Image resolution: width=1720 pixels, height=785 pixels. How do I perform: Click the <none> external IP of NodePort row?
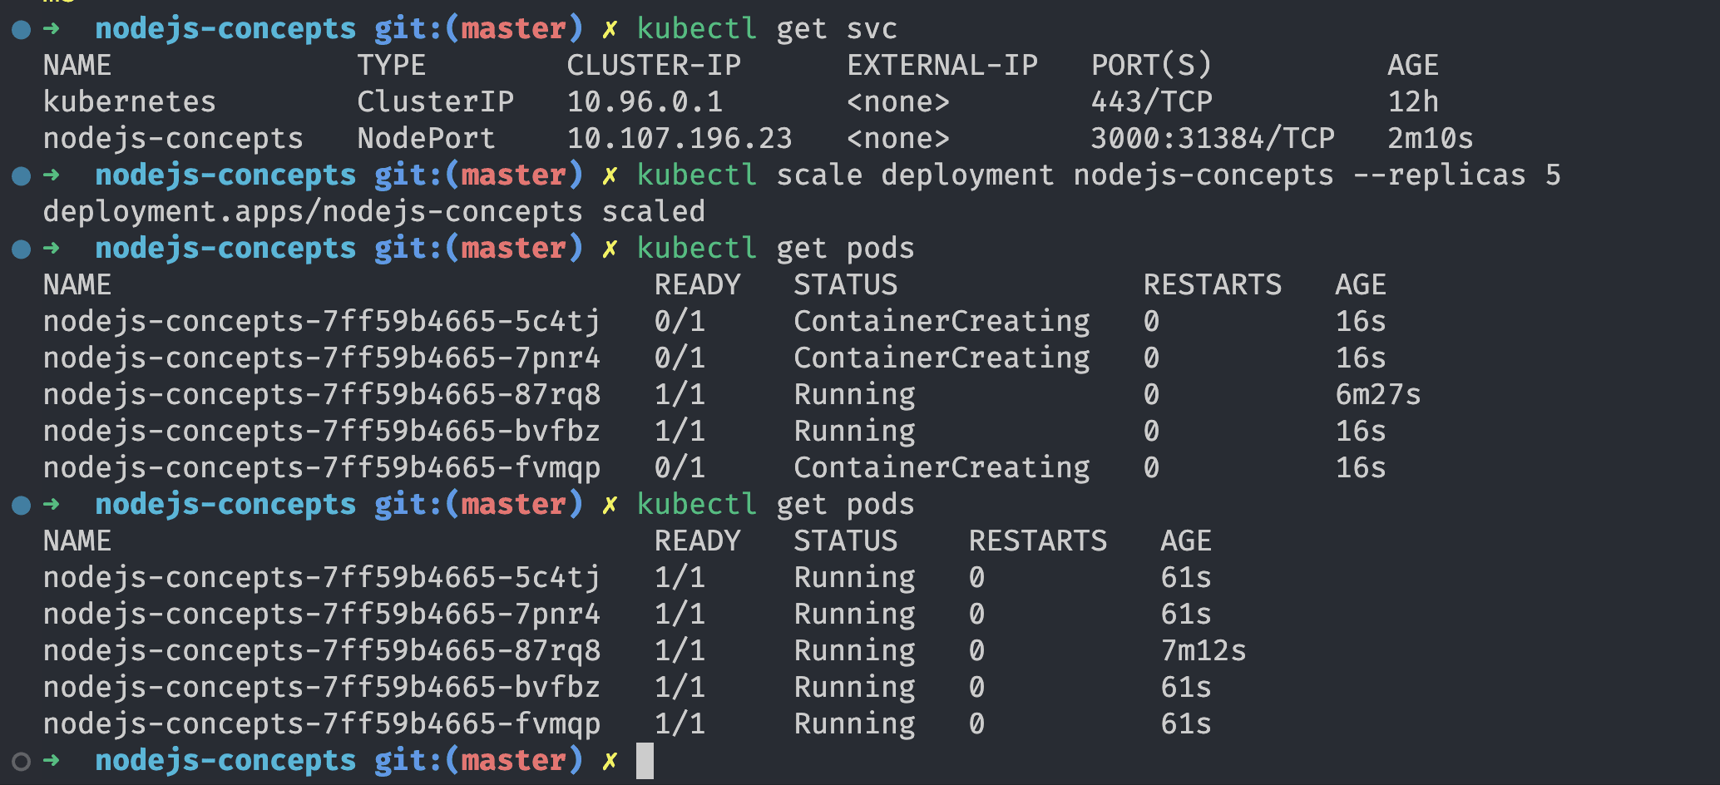(898, 138)
